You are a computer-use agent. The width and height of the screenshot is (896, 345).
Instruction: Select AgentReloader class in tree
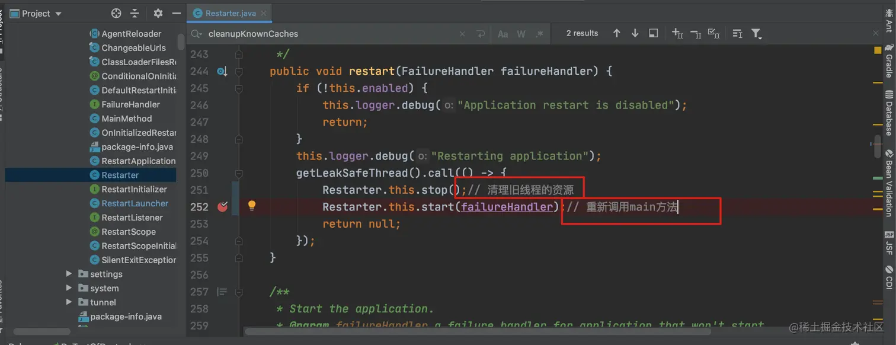click(x=125, y=34)
